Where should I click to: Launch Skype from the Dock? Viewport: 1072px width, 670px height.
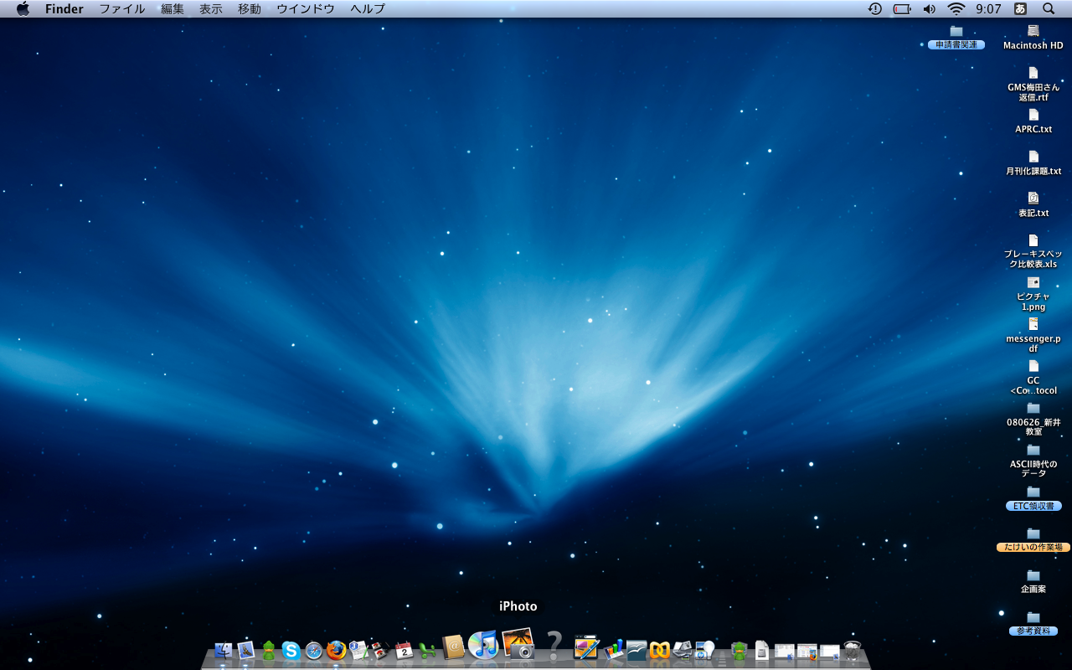pyautogui.click(x=291, y=650)
